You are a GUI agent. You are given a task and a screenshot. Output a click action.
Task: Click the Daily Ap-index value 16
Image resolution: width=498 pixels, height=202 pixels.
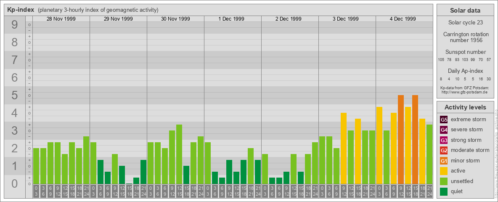(481, 79)
